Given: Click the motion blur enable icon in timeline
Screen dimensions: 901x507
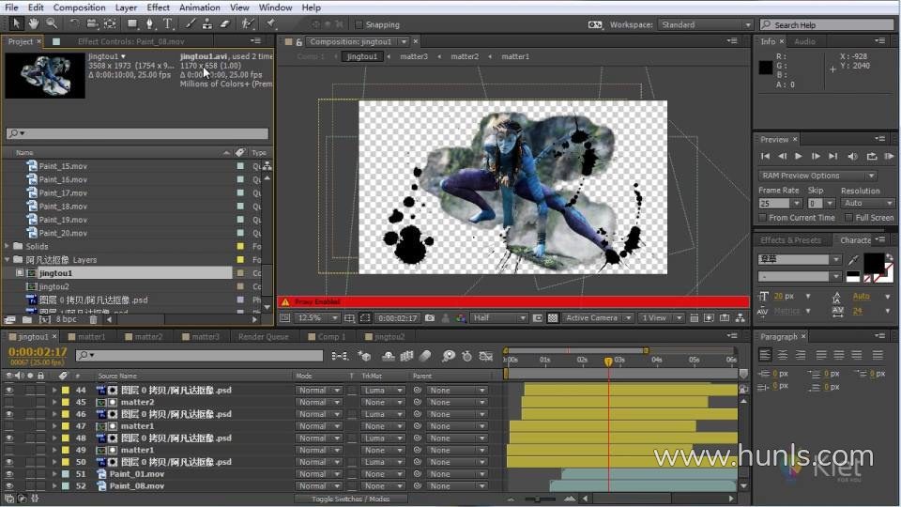Looking at the screenshot, I should [425, 357].
